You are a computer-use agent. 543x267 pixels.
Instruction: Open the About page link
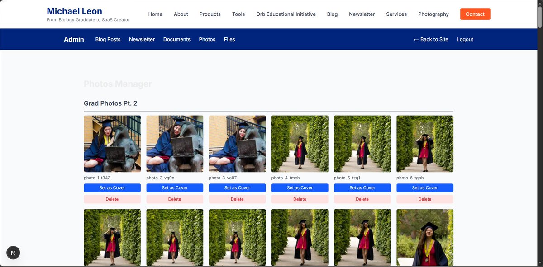point(181,14)
